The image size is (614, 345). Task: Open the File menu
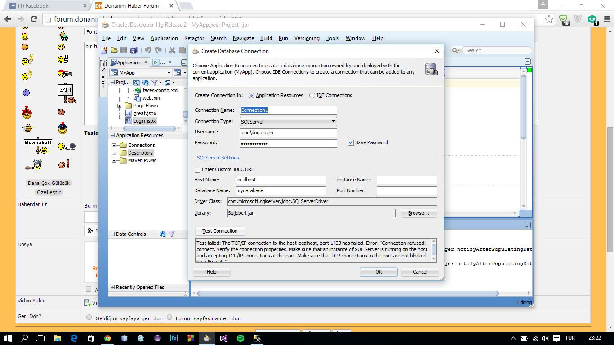107,38
